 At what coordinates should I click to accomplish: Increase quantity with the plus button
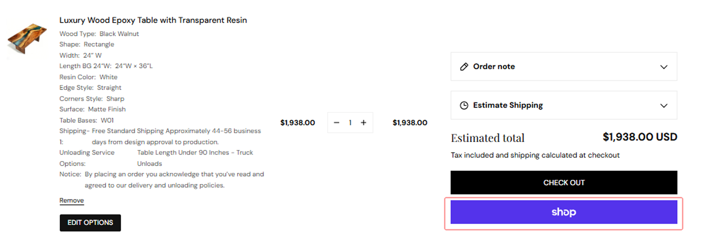pyautogui.click(x=363, y=123)
